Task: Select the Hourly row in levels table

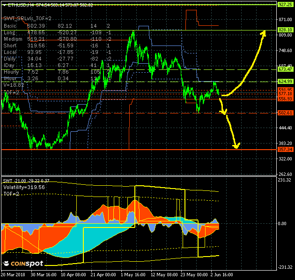Action: click(x=11, y=72)
